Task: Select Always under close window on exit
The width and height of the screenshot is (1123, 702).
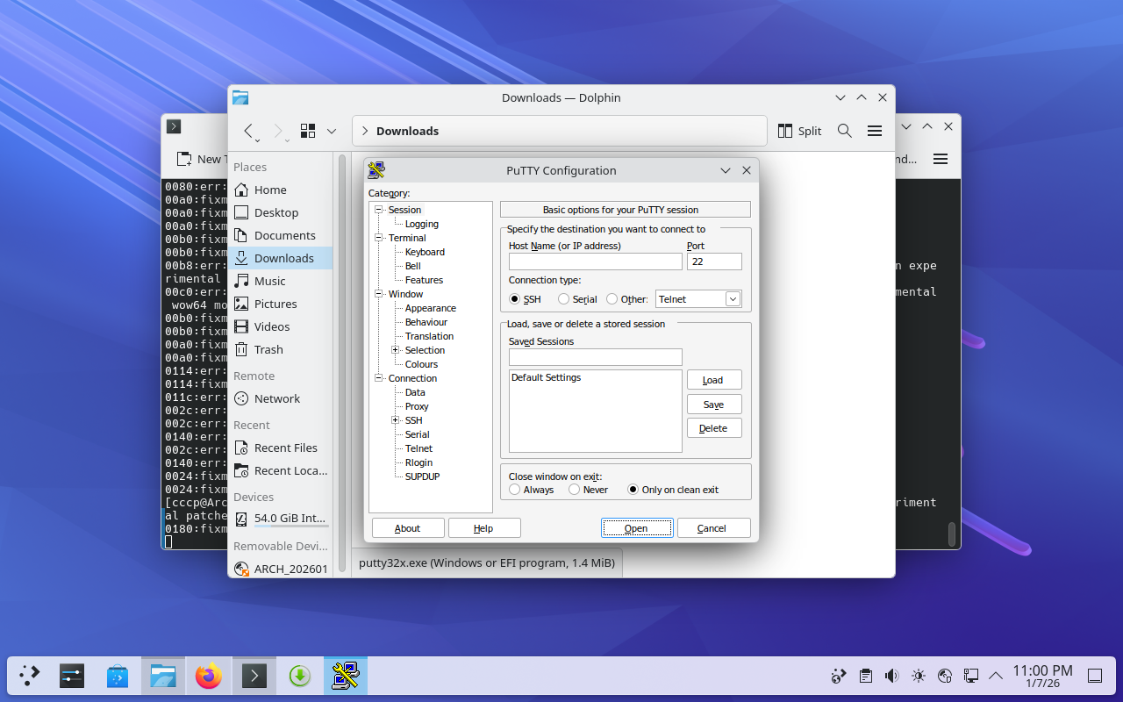Action: (x=515, y=490)
